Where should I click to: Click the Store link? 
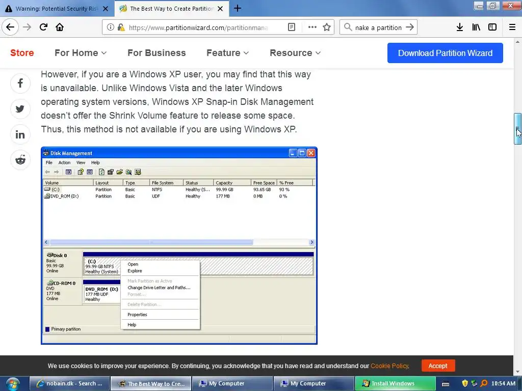[22, 53]
